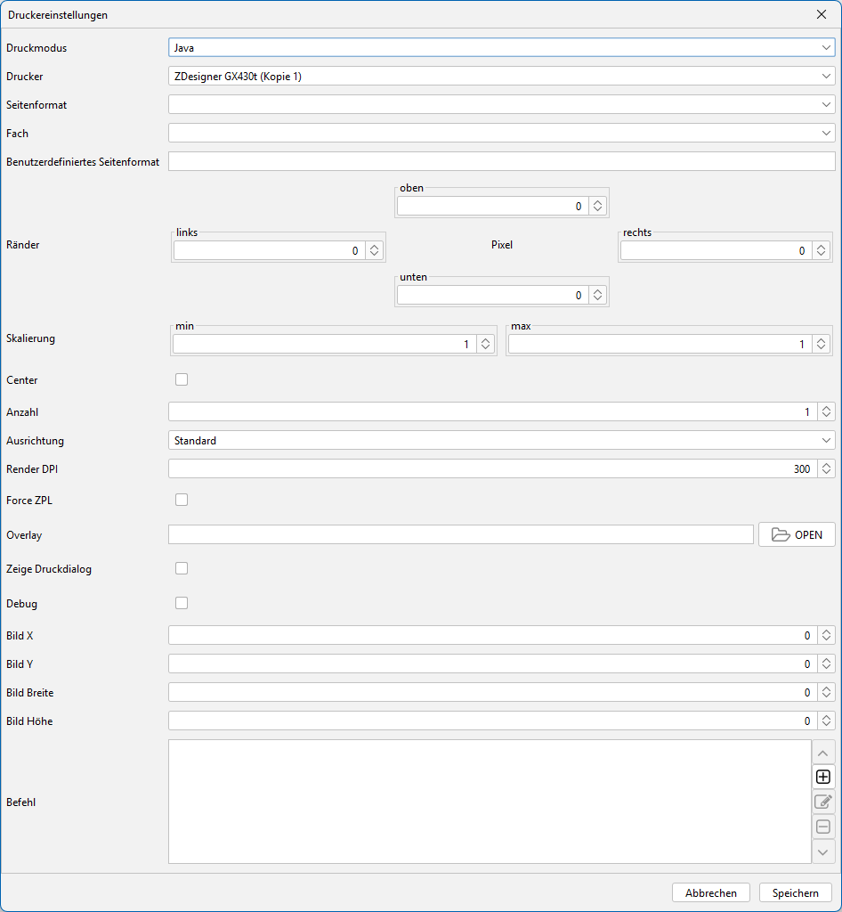Click the Render DPI spinner arrows
The height and width of the screenshot is (912, 842).
point(827,468)
